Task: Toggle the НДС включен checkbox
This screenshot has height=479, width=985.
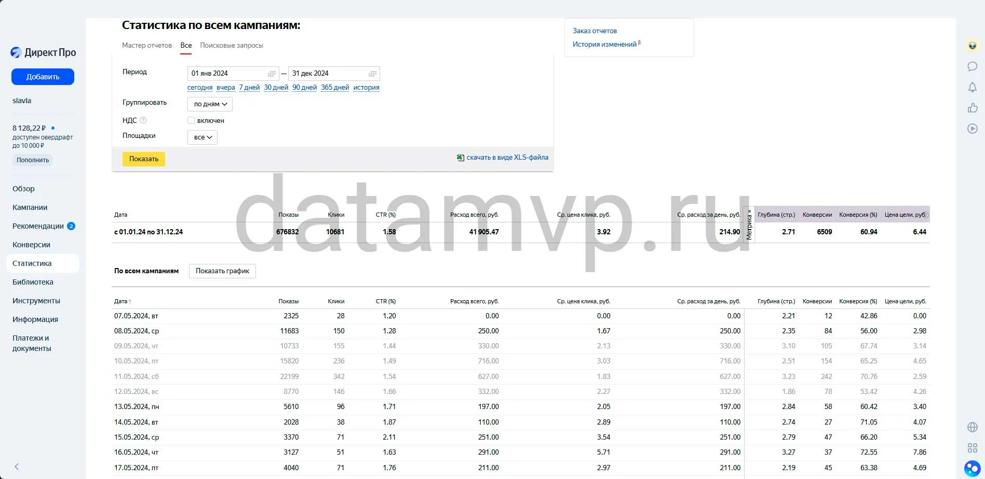Action: click(191, 120)
